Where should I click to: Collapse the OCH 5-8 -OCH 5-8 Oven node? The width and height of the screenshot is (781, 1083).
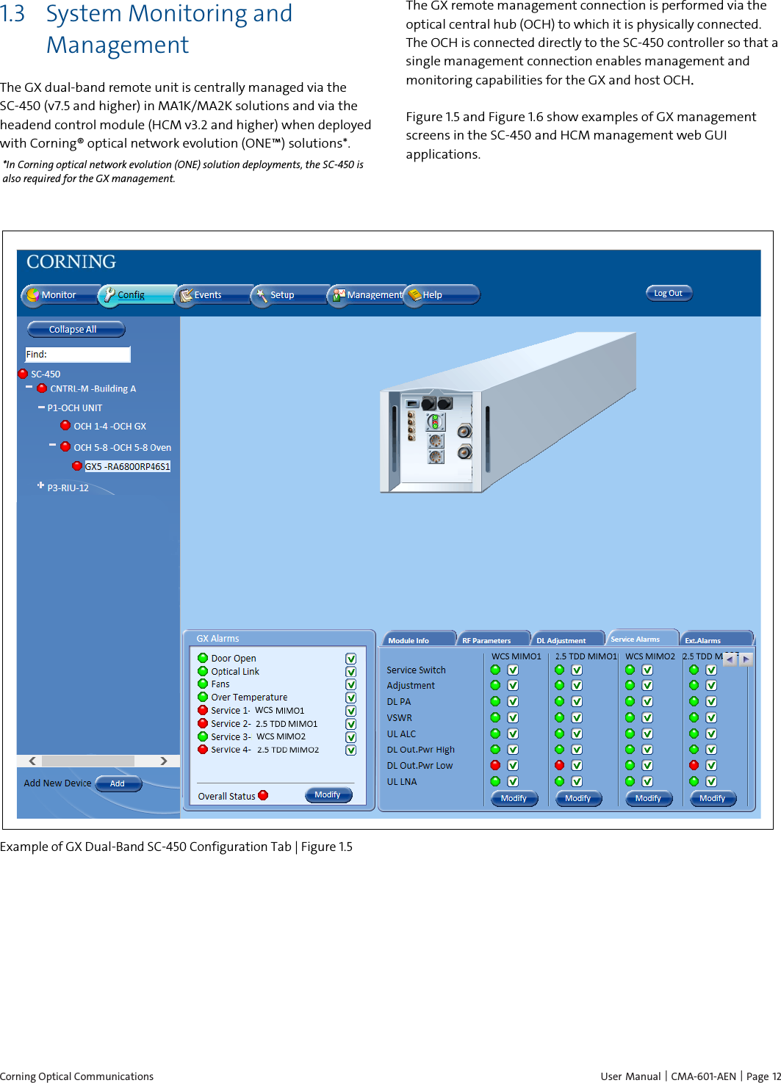click(x=52, y=445)
